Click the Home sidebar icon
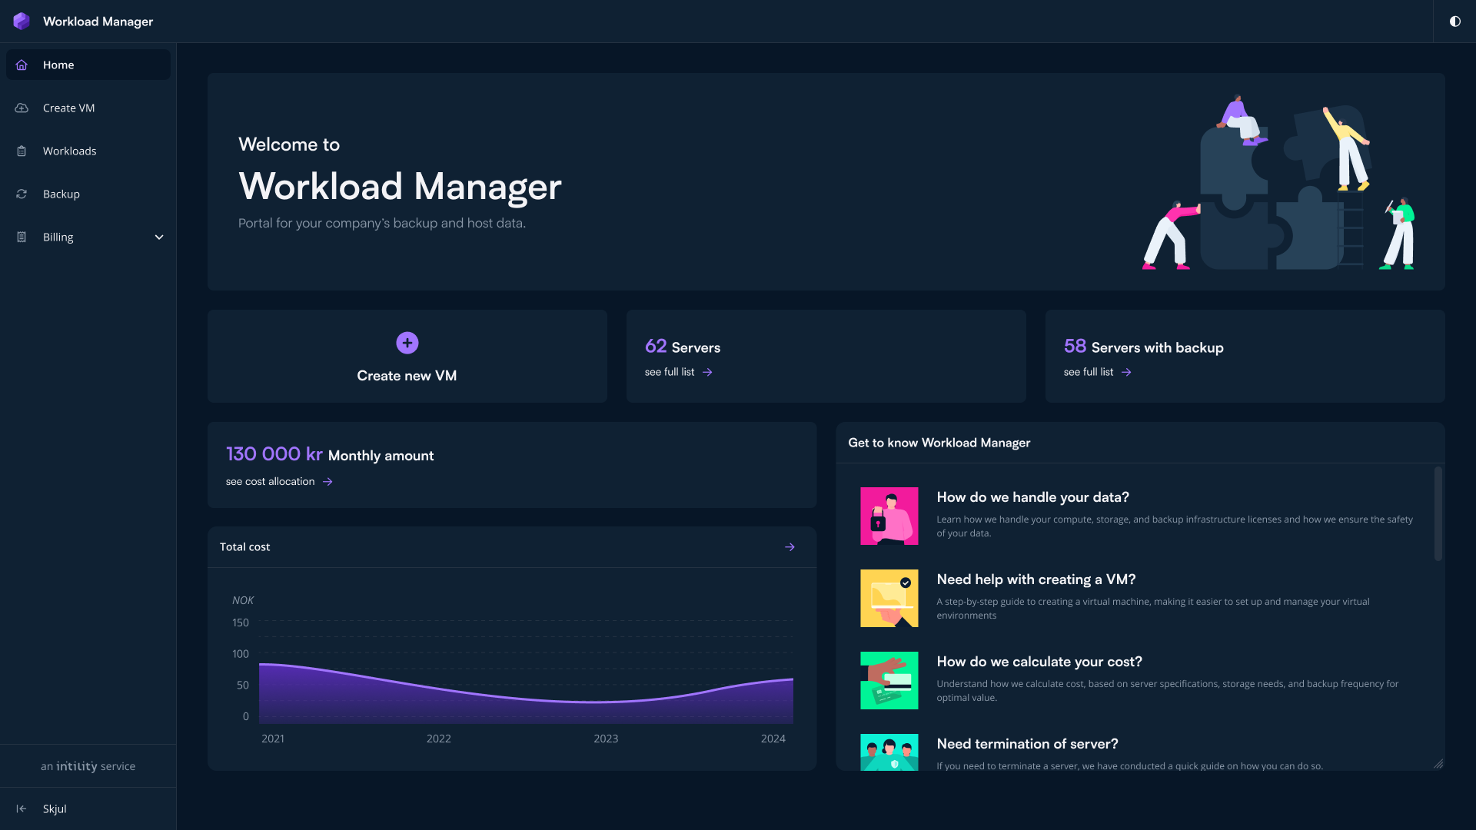The width and height of the screenshot is (1476, 830). [22, 64]
